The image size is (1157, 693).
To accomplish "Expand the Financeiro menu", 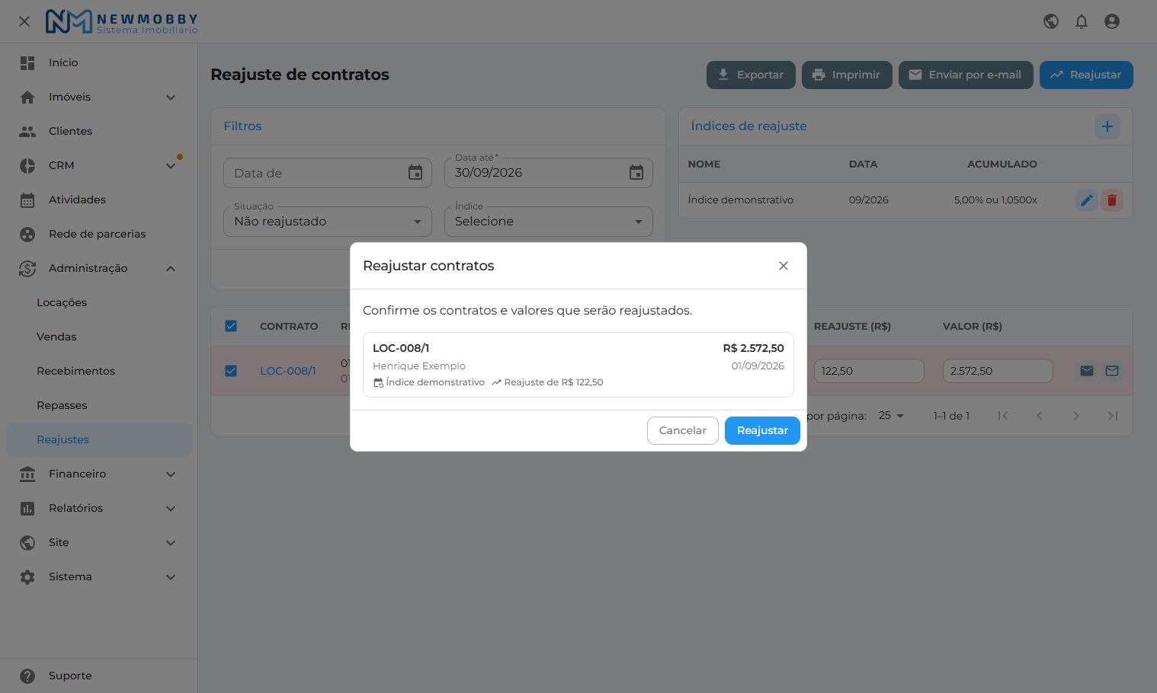I will coord(99,474).
